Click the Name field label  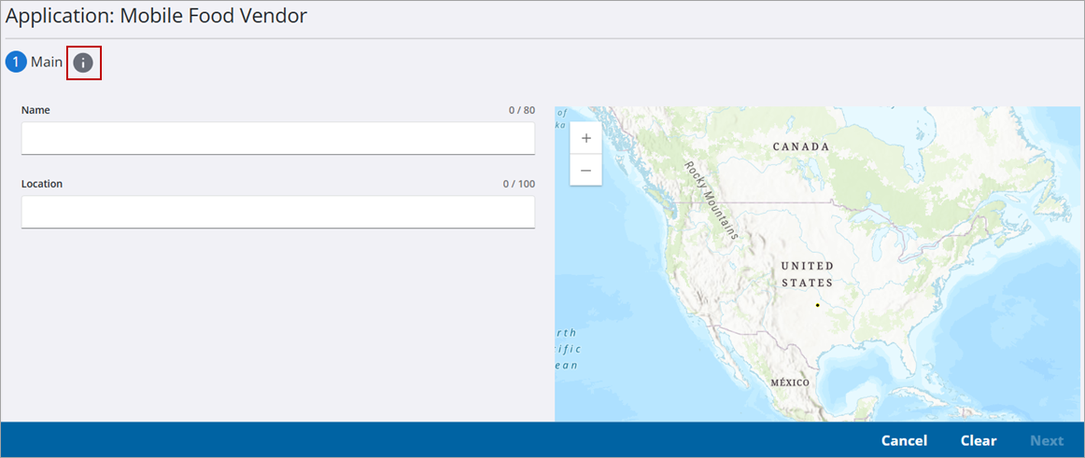[x=35, y=110]
